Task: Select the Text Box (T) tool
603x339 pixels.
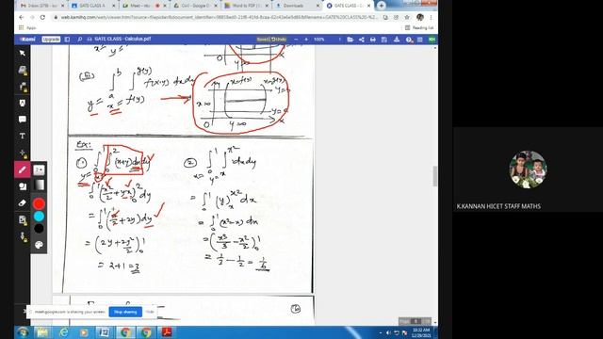Action: (23, 136)
